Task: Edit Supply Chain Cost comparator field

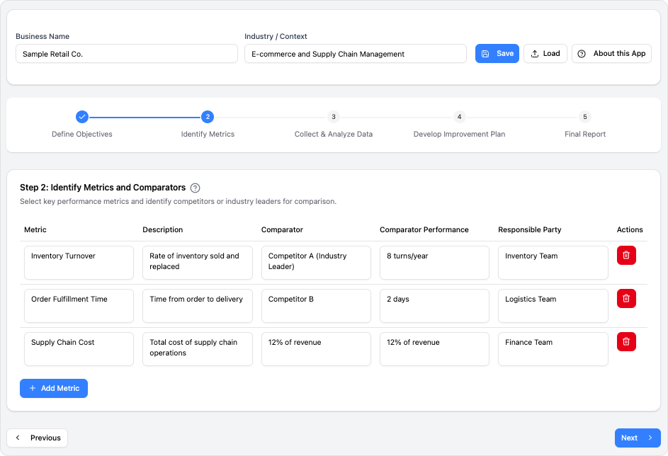Action: pyautogui.click(x=316, y=349)
